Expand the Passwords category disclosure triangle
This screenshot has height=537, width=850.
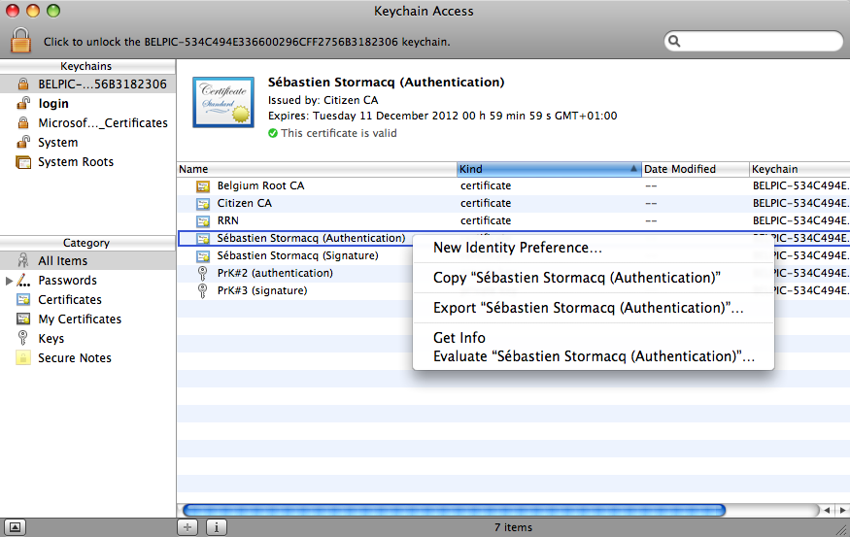click(x=9, y=281)
